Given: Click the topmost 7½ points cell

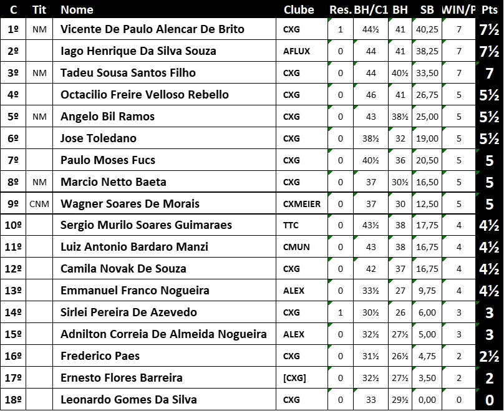Looking at the screenshot, I should click(x=490, y=30).
